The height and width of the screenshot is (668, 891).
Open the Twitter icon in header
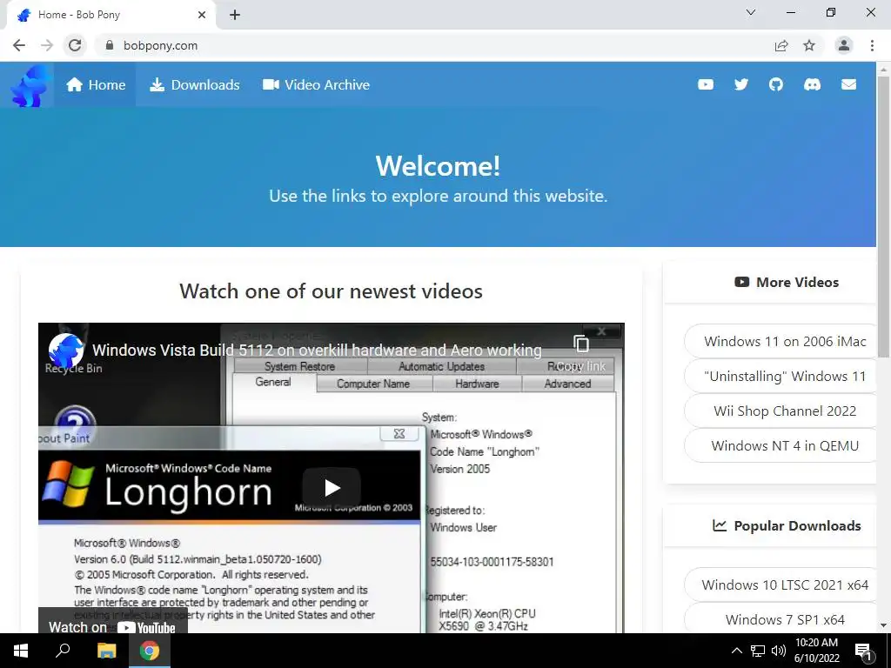pyautogui.click(x=741, y=84)
